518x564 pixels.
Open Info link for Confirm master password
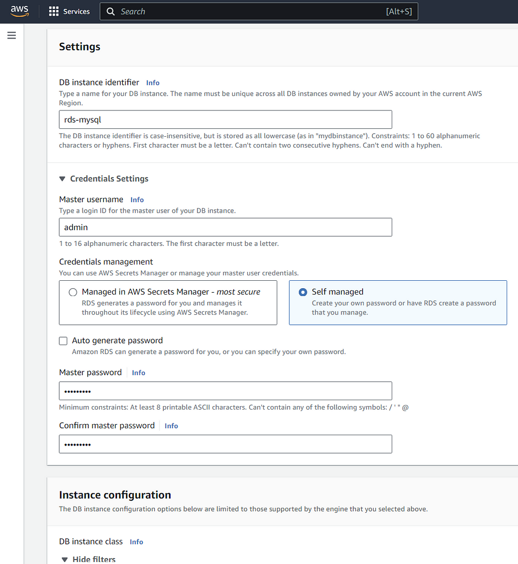171,426
